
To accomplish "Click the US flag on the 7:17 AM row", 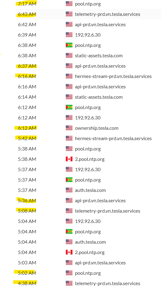I will (x=69, y=4).
